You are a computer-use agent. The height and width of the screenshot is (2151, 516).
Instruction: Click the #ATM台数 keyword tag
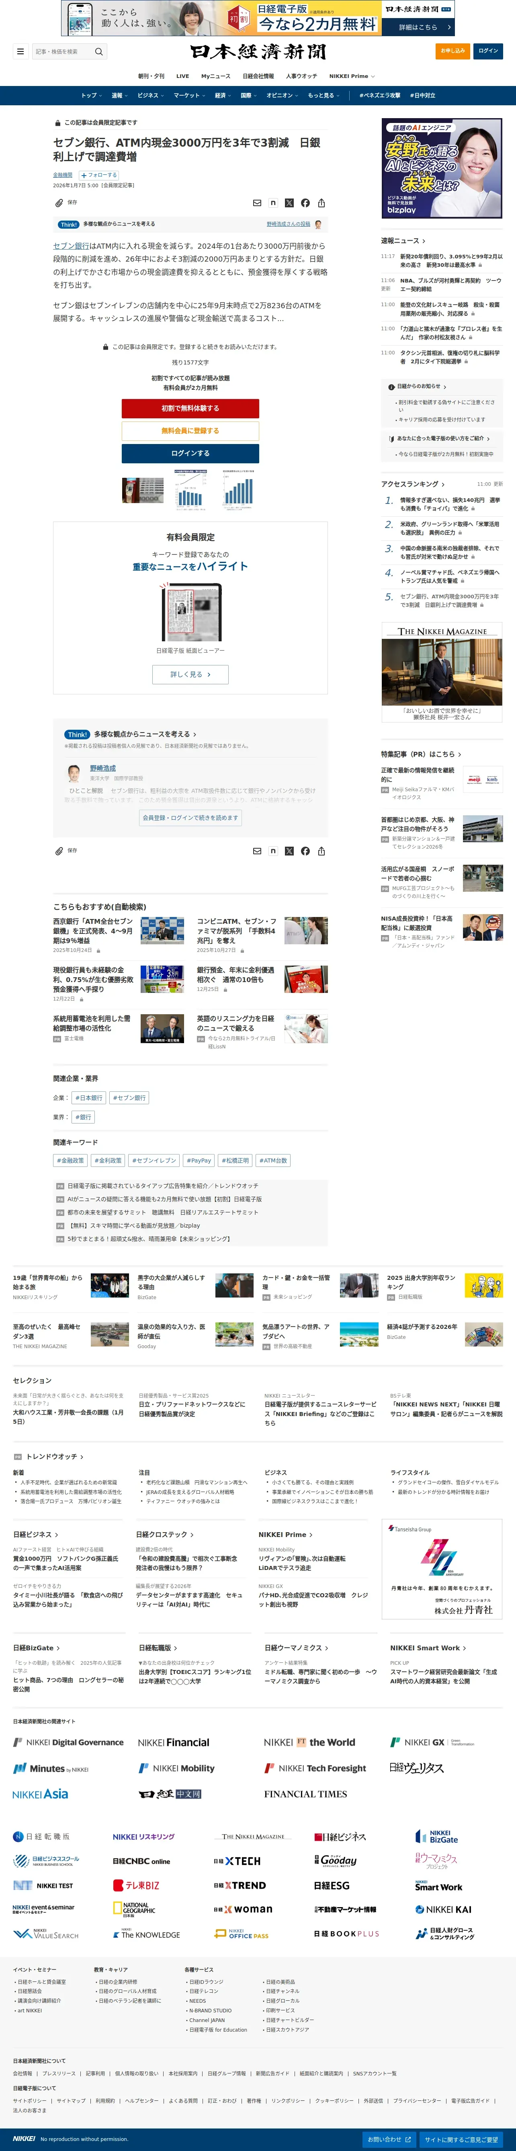pyautogui.click(x=273, y=1160)
